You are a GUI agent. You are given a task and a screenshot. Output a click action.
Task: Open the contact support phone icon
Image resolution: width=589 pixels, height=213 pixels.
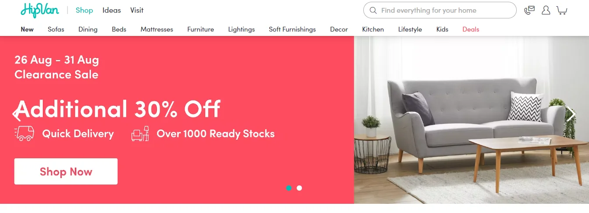tap(529, 10)
